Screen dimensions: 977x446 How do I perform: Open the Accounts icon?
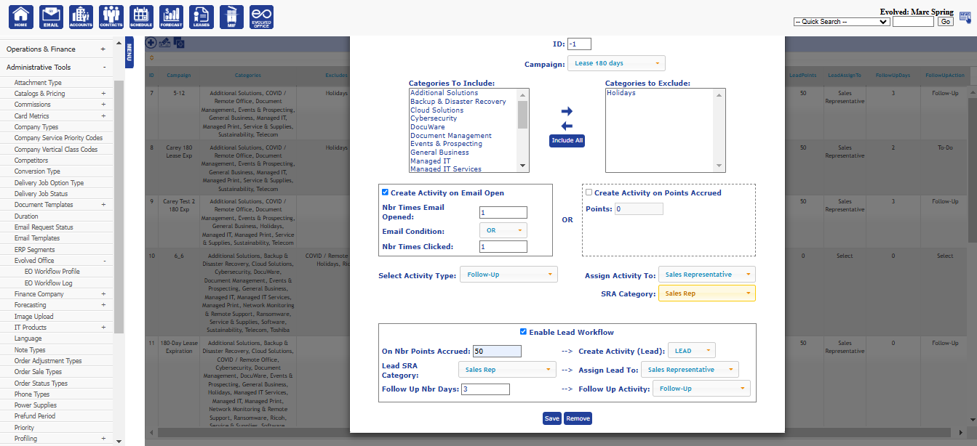pyautogui.click(x=81, y=17)
